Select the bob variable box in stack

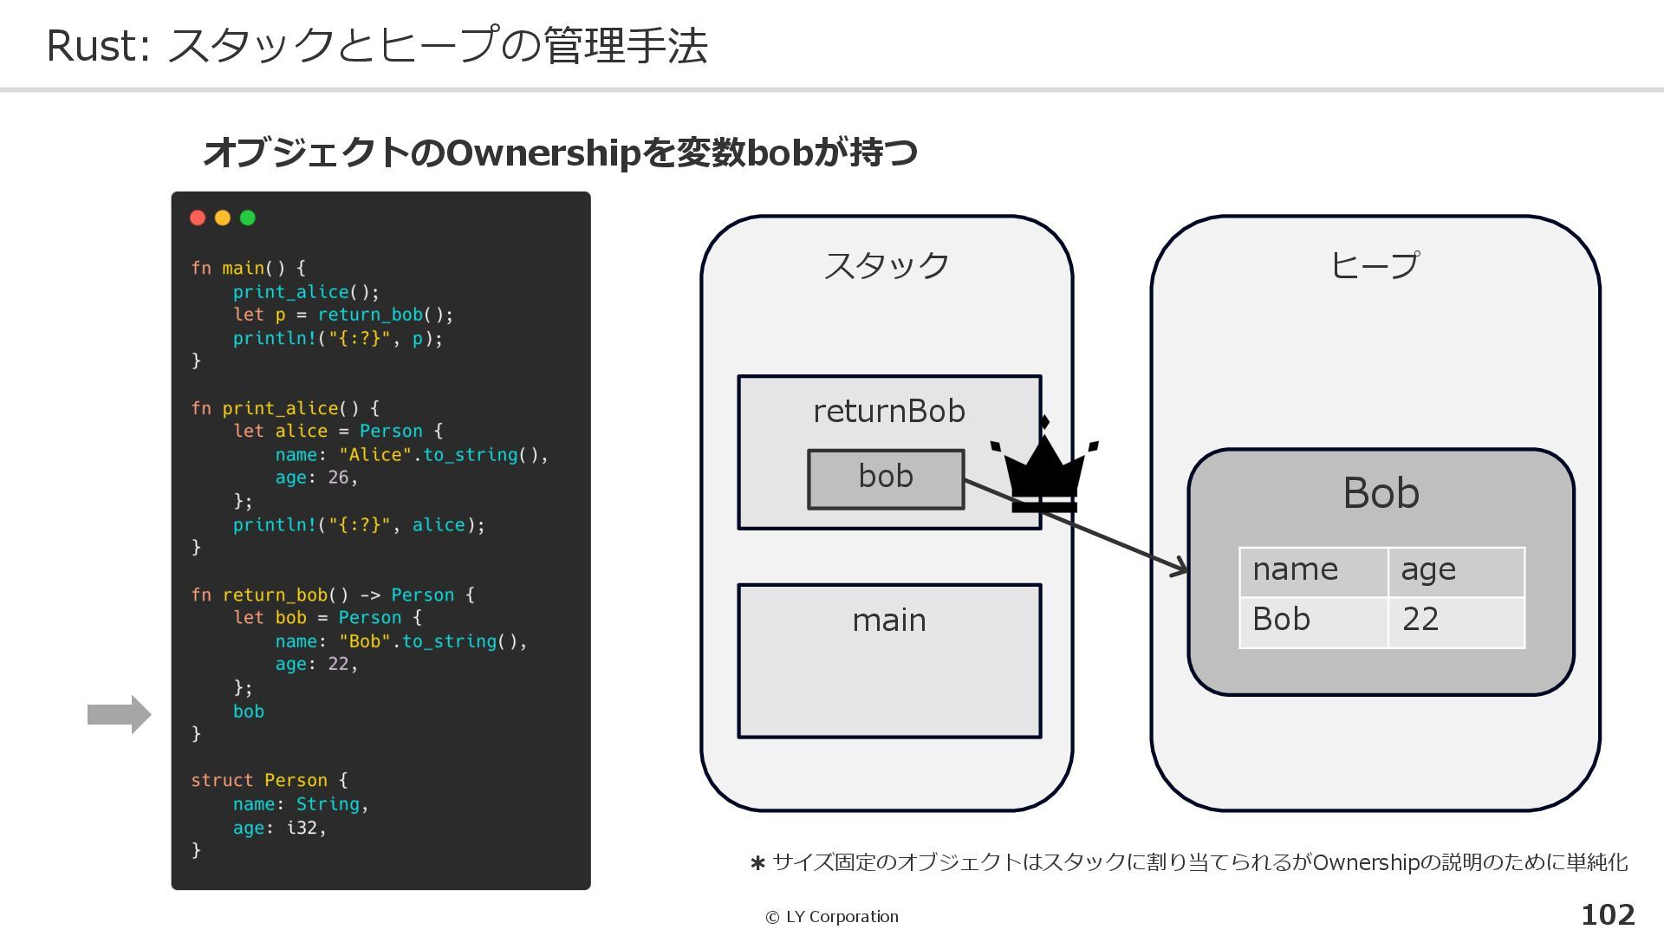tap(885, 478)
